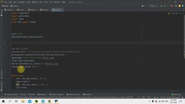
Task: Open the Navigate menu
Action: point(22,2)
